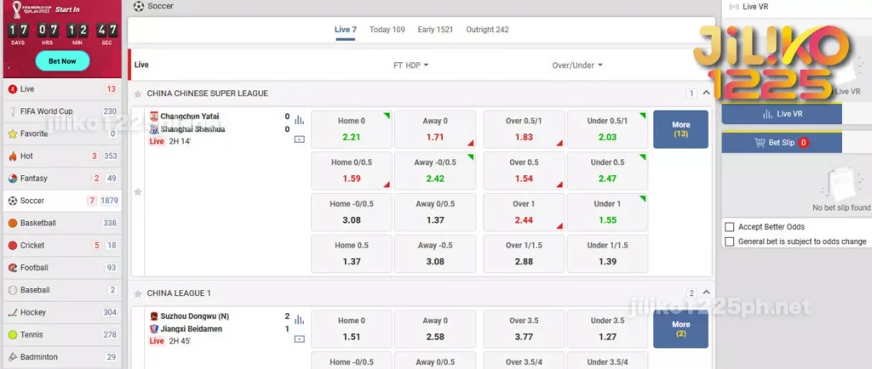
Task: Open the Cricket sidebar menu item
Action: (62, 245)
